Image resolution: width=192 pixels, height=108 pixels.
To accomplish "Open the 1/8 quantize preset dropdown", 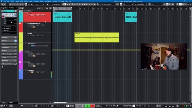I will point(157,4).
